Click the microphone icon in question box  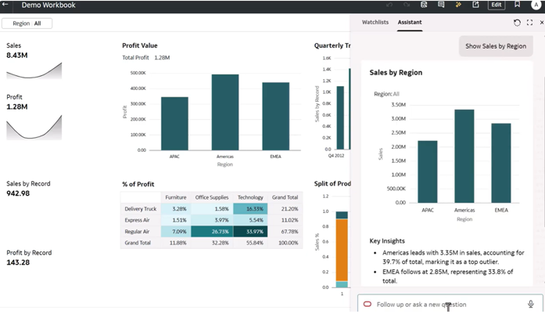click(531, 305)
